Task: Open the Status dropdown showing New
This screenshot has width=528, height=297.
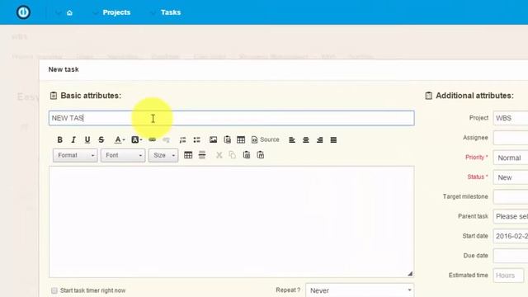Action: pos(511,177)
